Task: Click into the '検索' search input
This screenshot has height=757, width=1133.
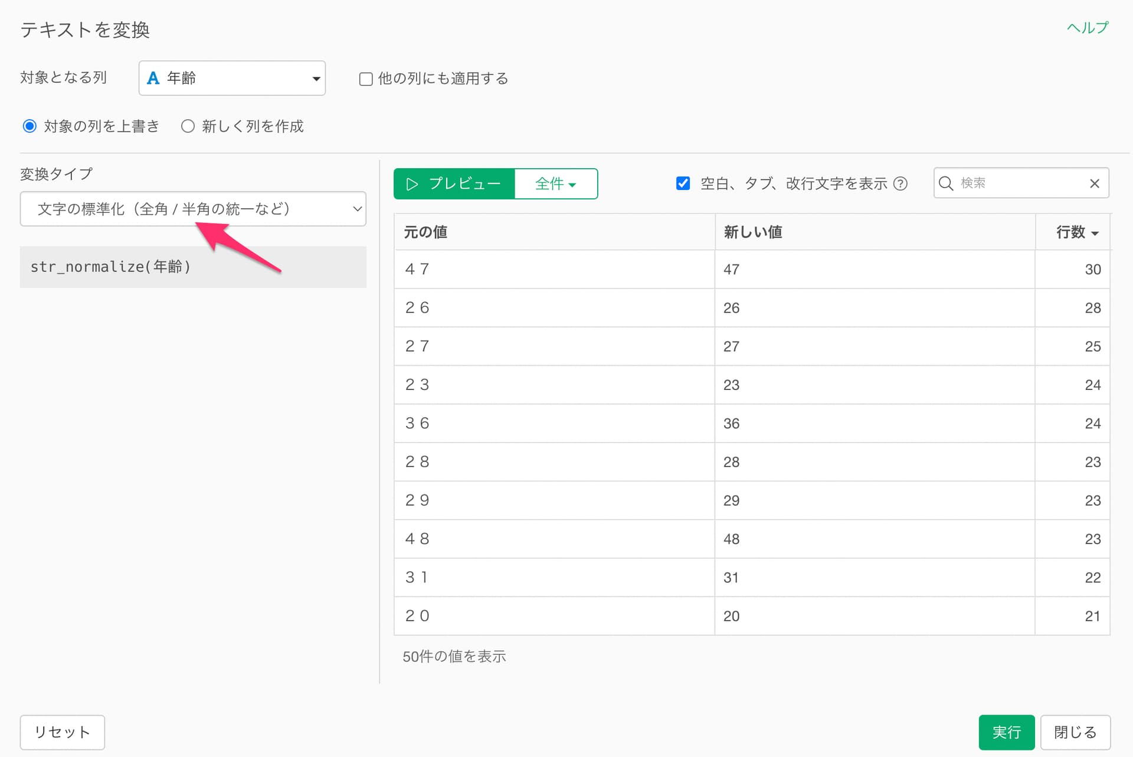Action: (1021, 183)
